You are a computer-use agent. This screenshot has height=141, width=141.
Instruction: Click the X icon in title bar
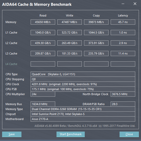click(135, 4)
